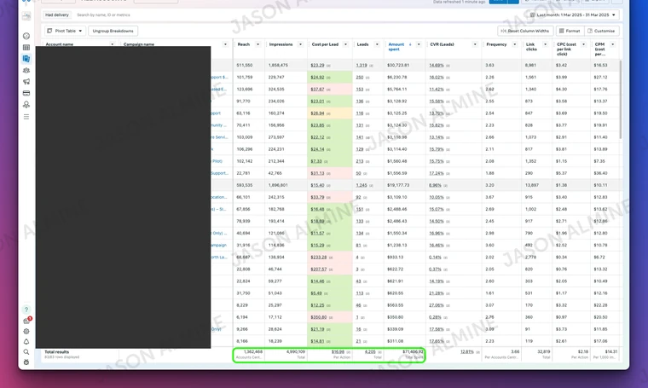648x388 pixels.
Task: Open the Last month date range dropdown
Action: pos(575,14)
